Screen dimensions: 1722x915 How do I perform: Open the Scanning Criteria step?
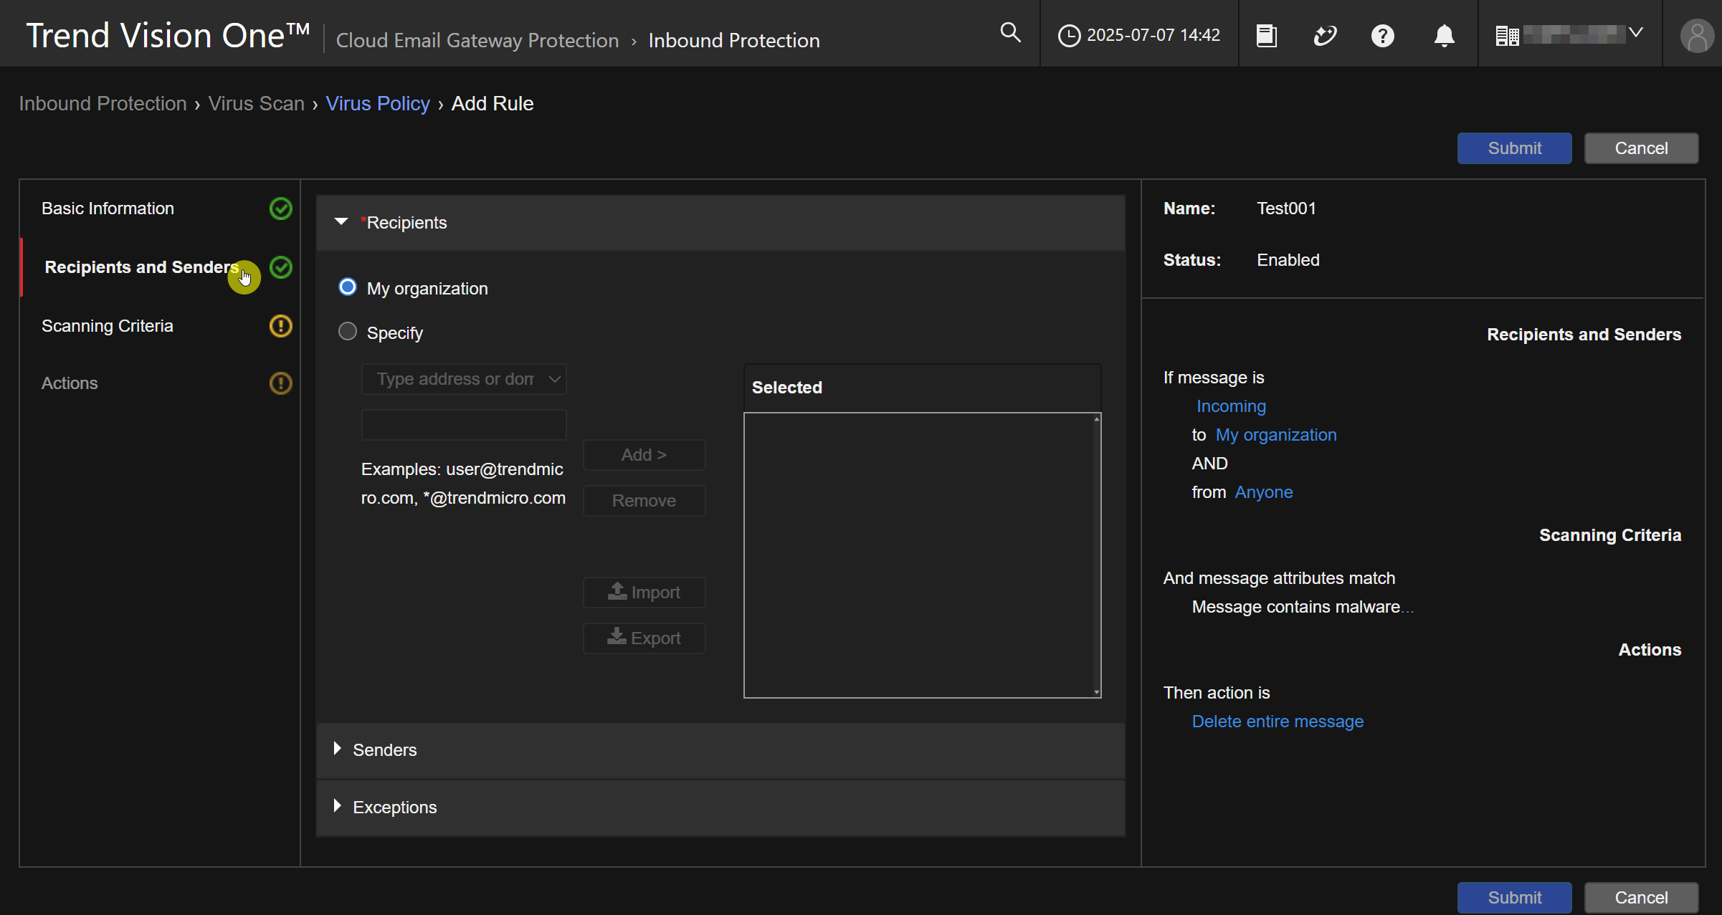point(108,326)
